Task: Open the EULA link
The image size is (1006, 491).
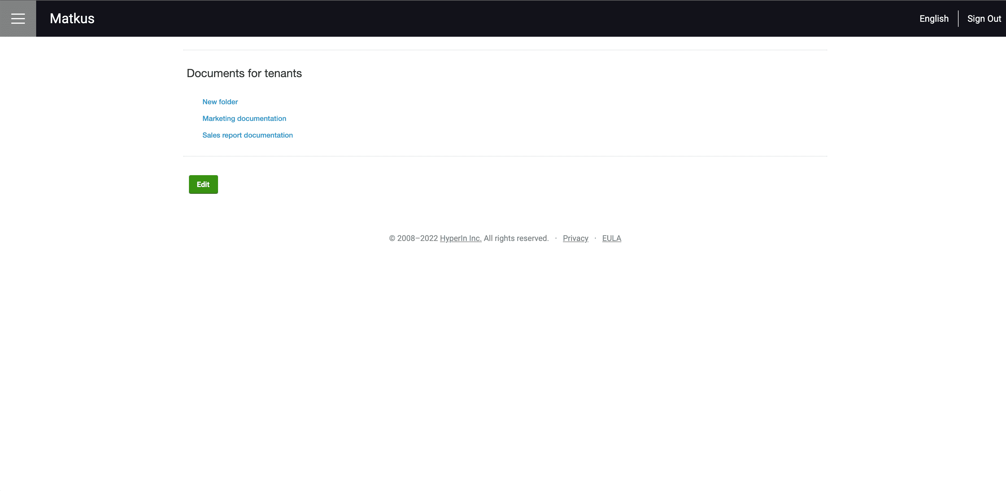Action: [x=611, y=238]
